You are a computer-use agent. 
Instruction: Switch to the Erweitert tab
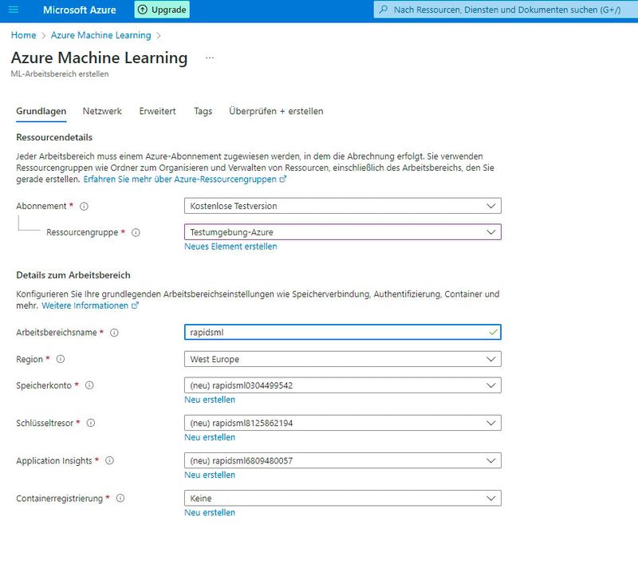pos(157,111)
